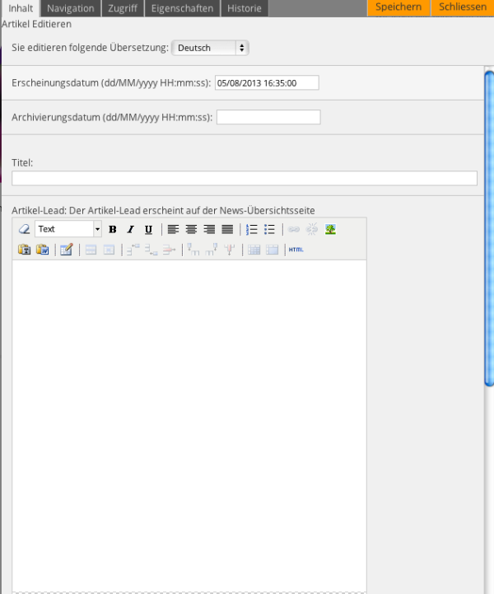Screen dimensions: 494x594
Task: Toggle italic formatting in the editor toolbar
Action: [x=130, y=230]
